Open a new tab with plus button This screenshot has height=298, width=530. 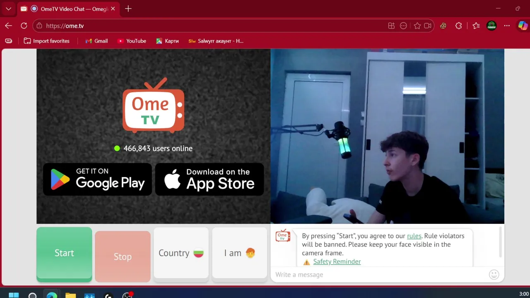[128, 9]
